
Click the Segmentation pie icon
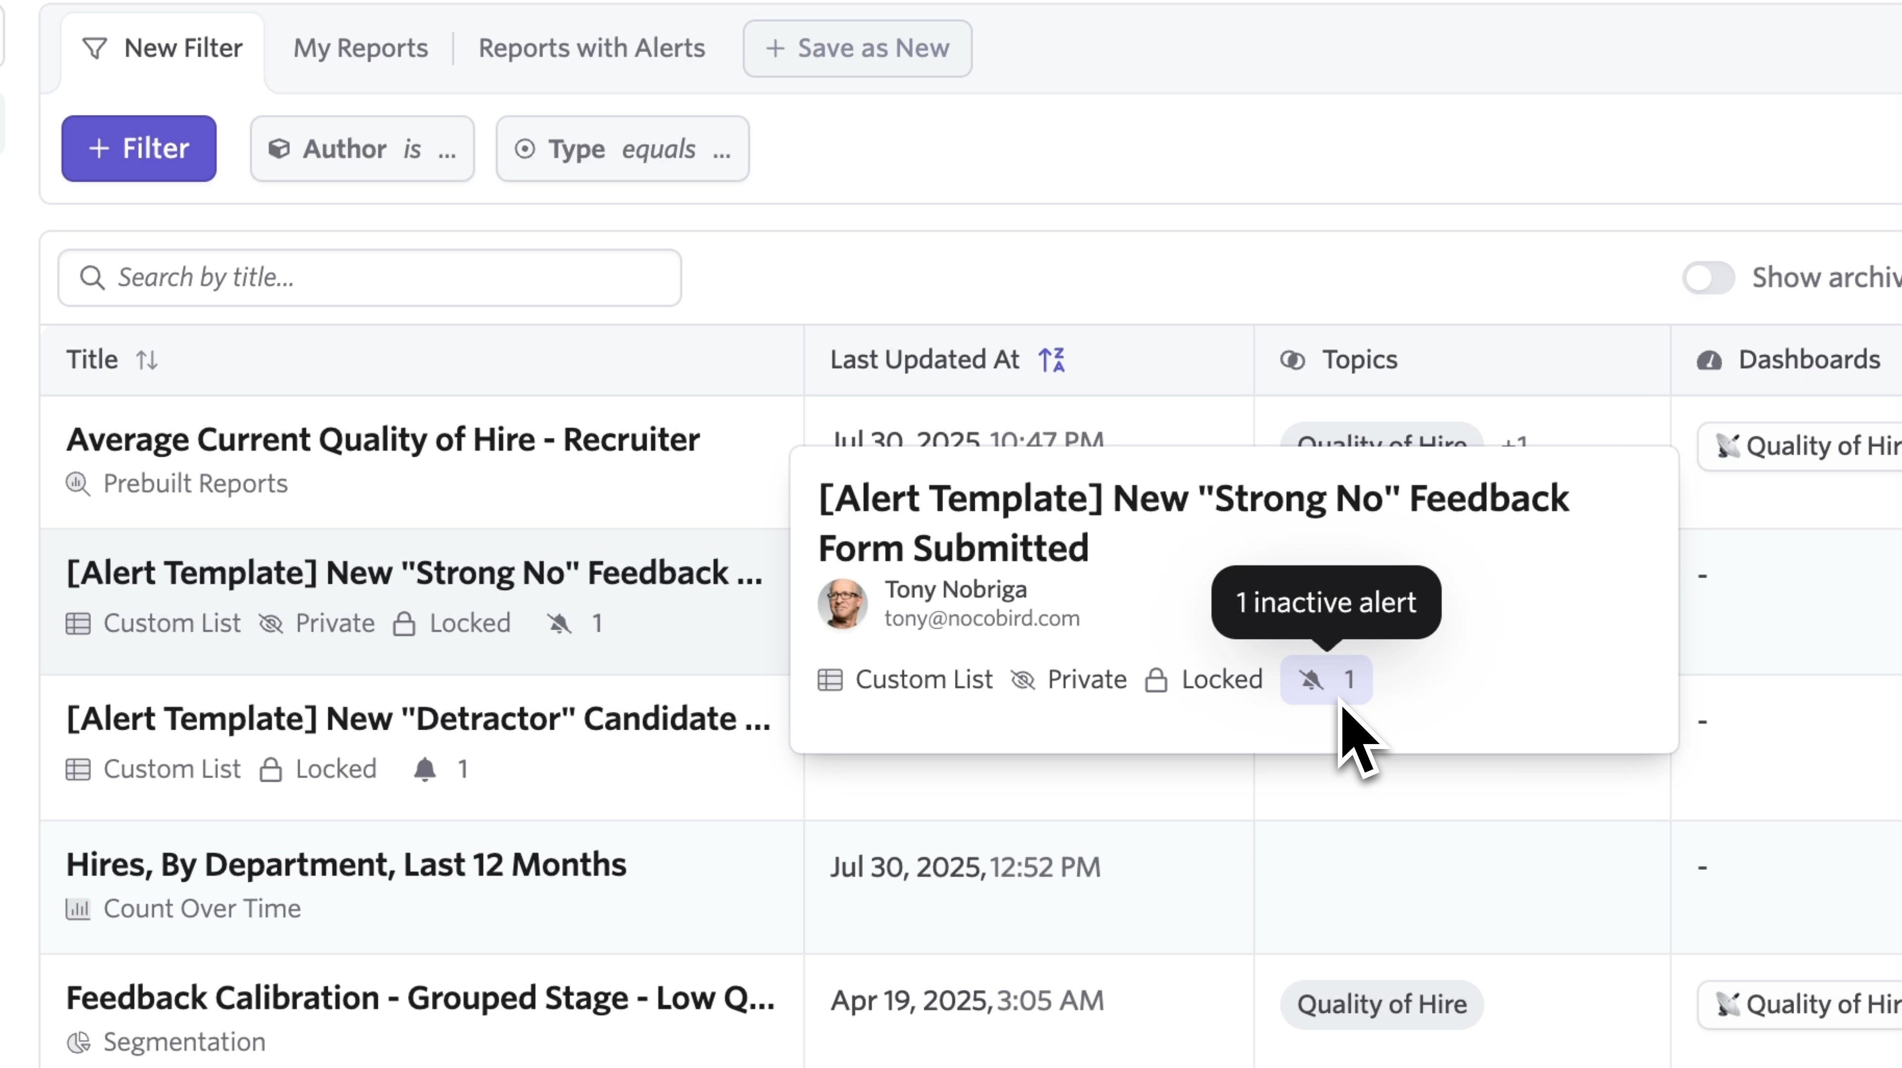pyautogui.click(x=78, y=1042)
